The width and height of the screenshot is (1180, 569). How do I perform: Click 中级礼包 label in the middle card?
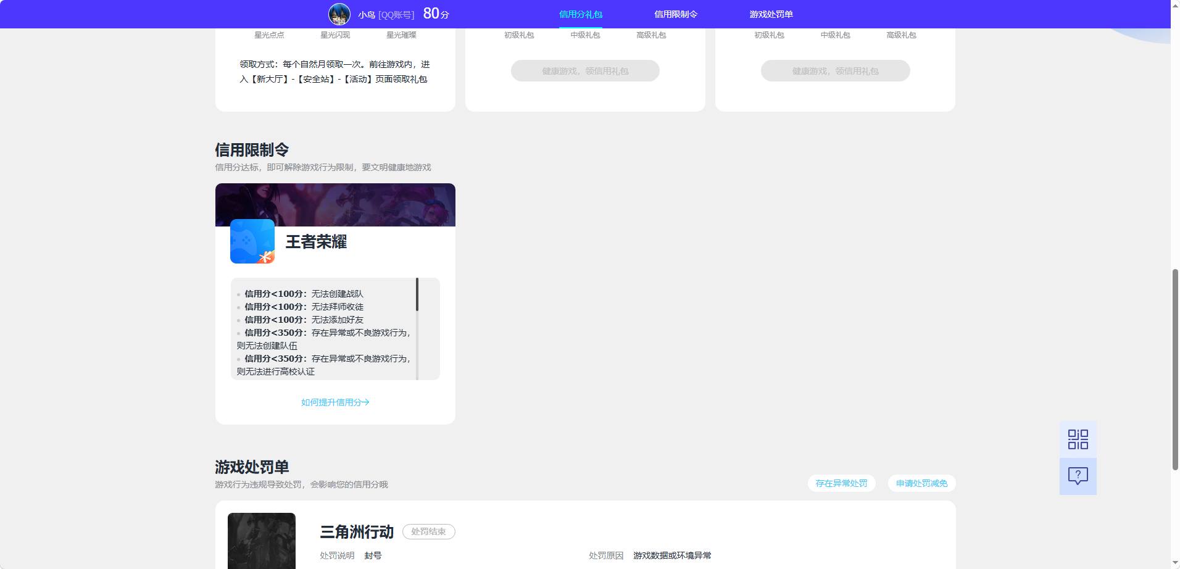(x=585, y=35)
